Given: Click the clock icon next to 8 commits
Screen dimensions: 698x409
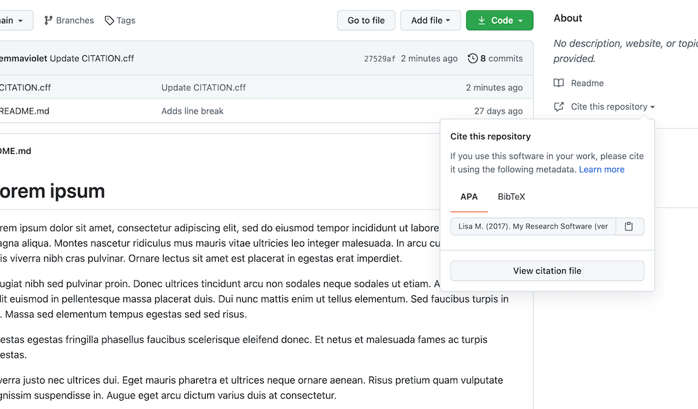Looking at the screenshot, I should [x=473, y=58].
